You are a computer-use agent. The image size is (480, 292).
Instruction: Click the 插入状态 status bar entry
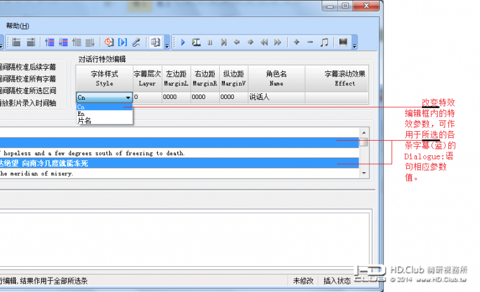[337, 281]
